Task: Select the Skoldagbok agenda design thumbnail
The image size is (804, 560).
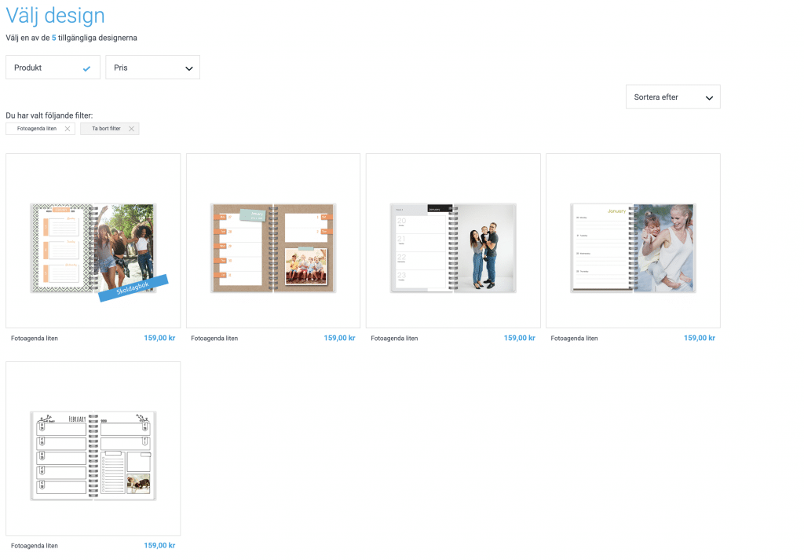Action: coord(93,247)
